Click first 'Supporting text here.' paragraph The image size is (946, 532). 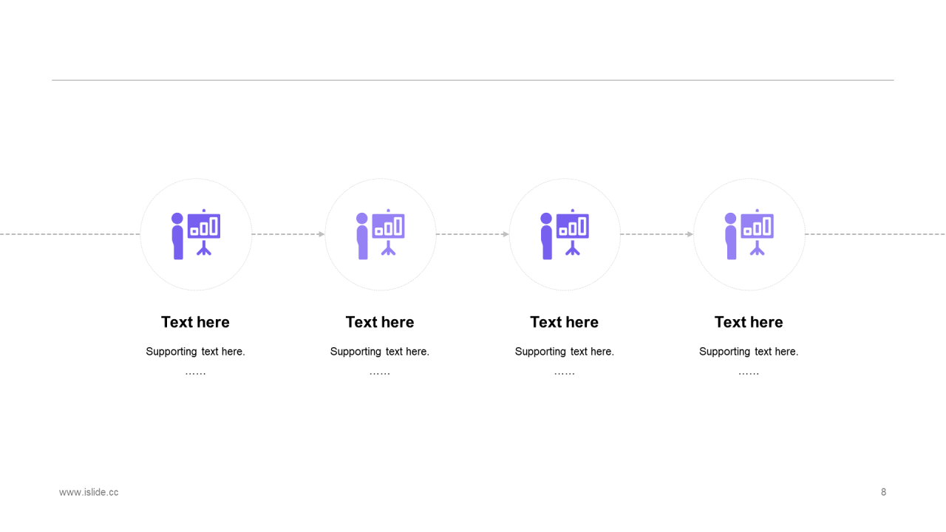(195, 352)
